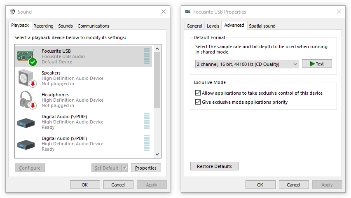The height and width of the screenshot is (198, 351).
Task: Switch to the General tab in Properties
Action: click(x=194, y=26)
